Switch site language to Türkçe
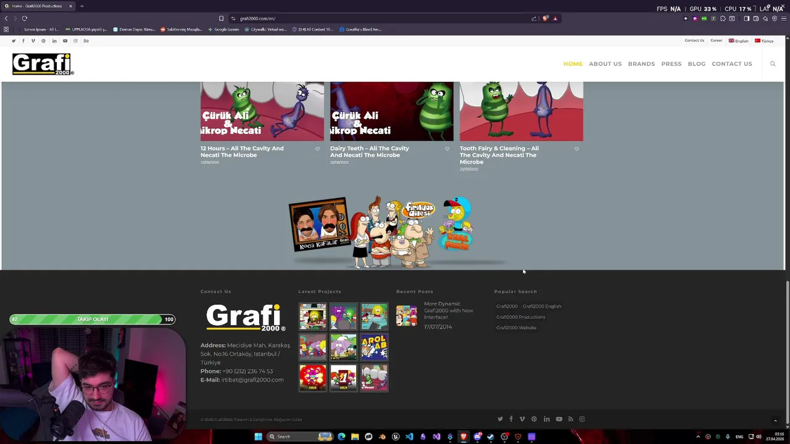790x444 pixels. (764, 41)
